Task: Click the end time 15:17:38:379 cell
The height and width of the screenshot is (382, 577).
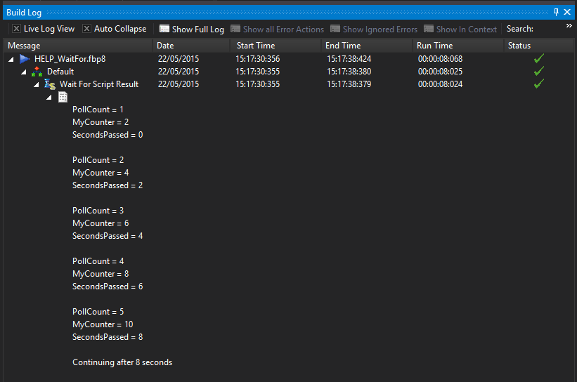Action: click(349, 84)
